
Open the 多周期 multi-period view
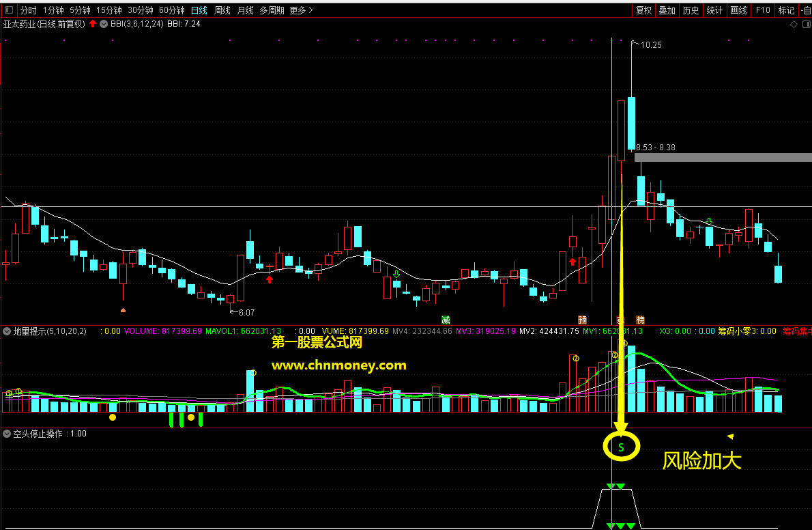[272, 10]
